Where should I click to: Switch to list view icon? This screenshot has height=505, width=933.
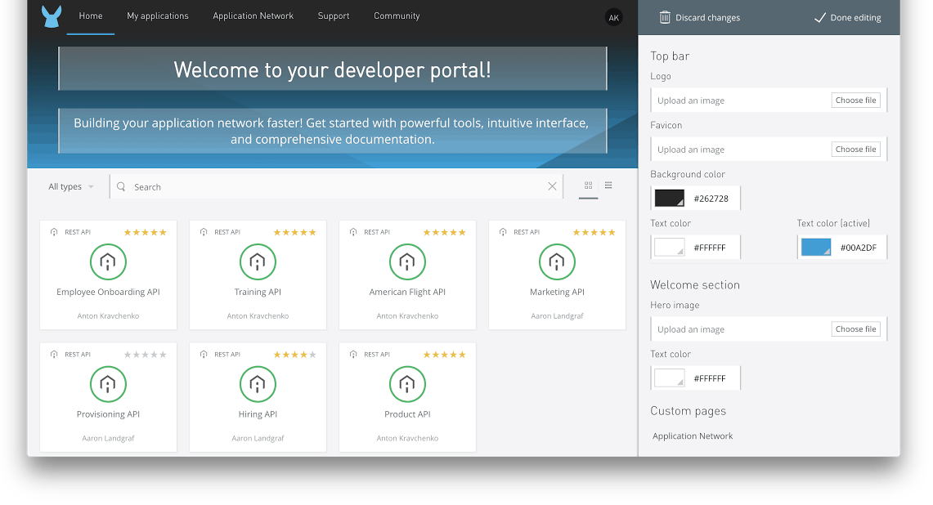click(x=608, y=185)
